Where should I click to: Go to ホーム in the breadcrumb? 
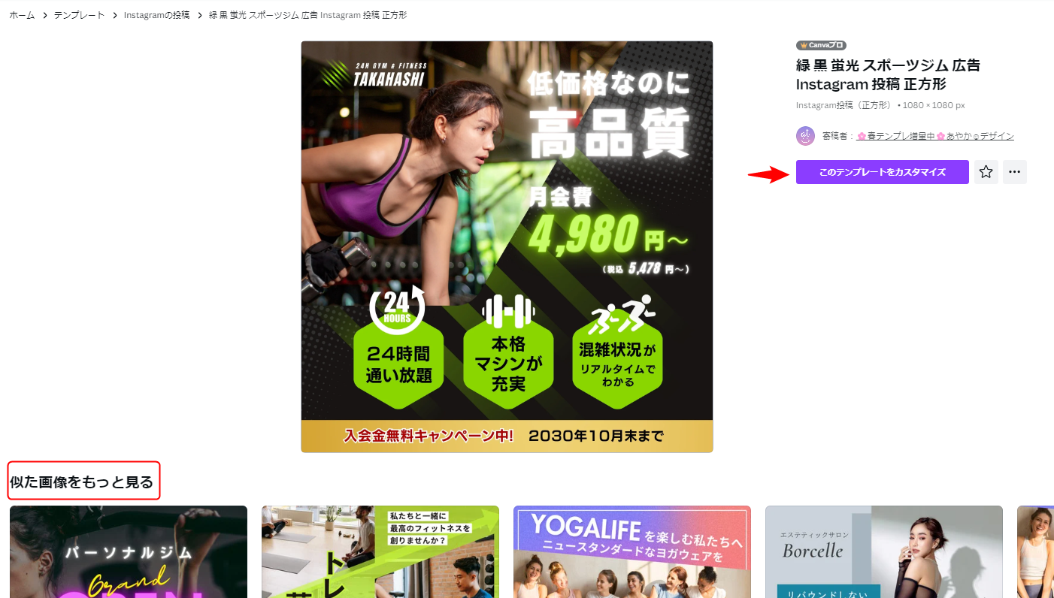[22, 15]
